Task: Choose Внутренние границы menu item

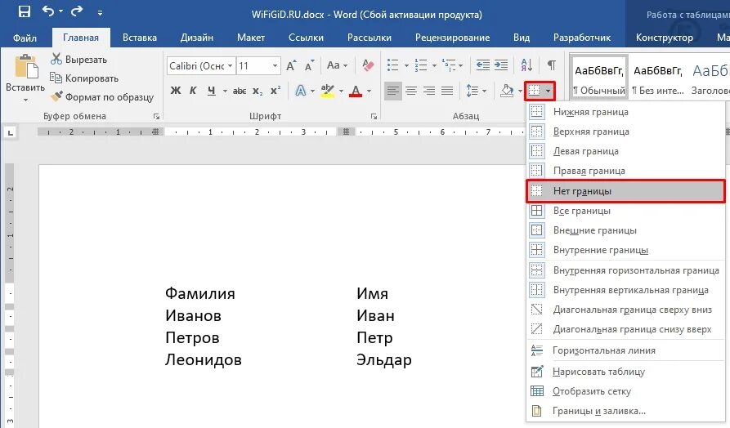Action: click(625, 250)
